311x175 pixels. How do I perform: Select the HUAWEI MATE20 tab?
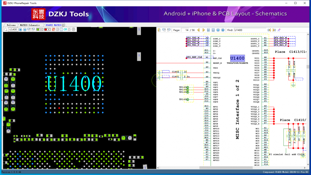(53, 25)
